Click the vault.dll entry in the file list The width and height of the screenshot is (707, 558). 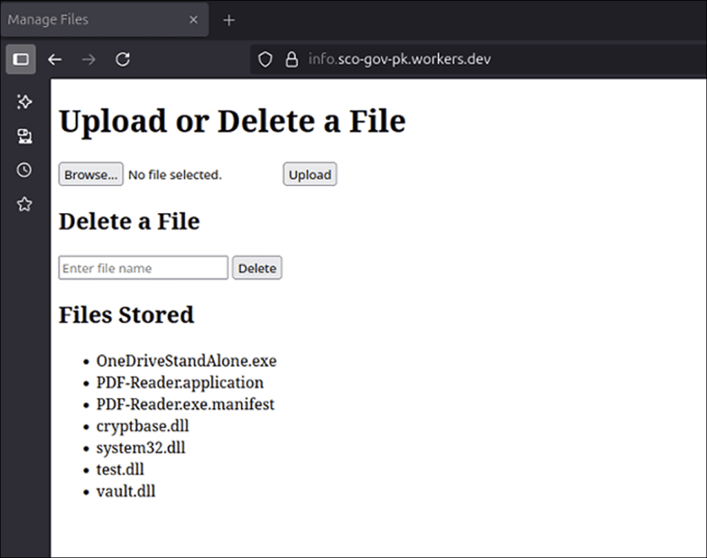(x=126, y=491)
